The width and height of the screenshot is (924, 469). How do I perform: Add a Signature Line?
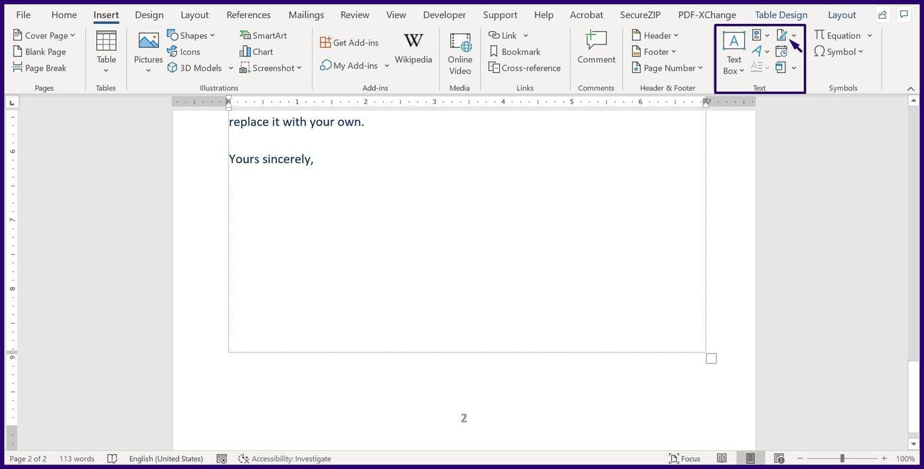point(782,35)
